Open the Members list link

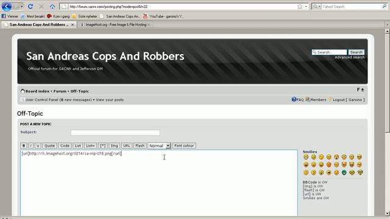tap(316, 100)
